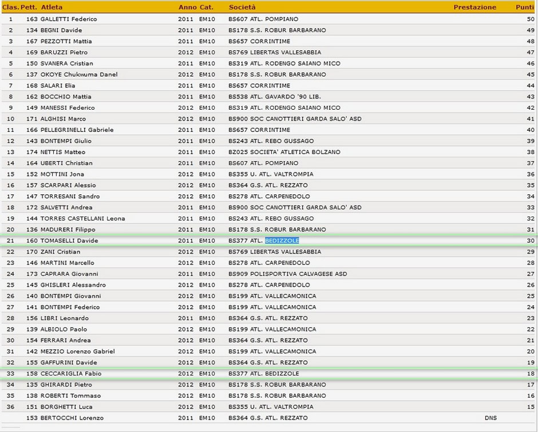This screenshot has width=538, height=432.
Task: Select TOMASELLI Davide entry
Action: (x=69, y=241)
